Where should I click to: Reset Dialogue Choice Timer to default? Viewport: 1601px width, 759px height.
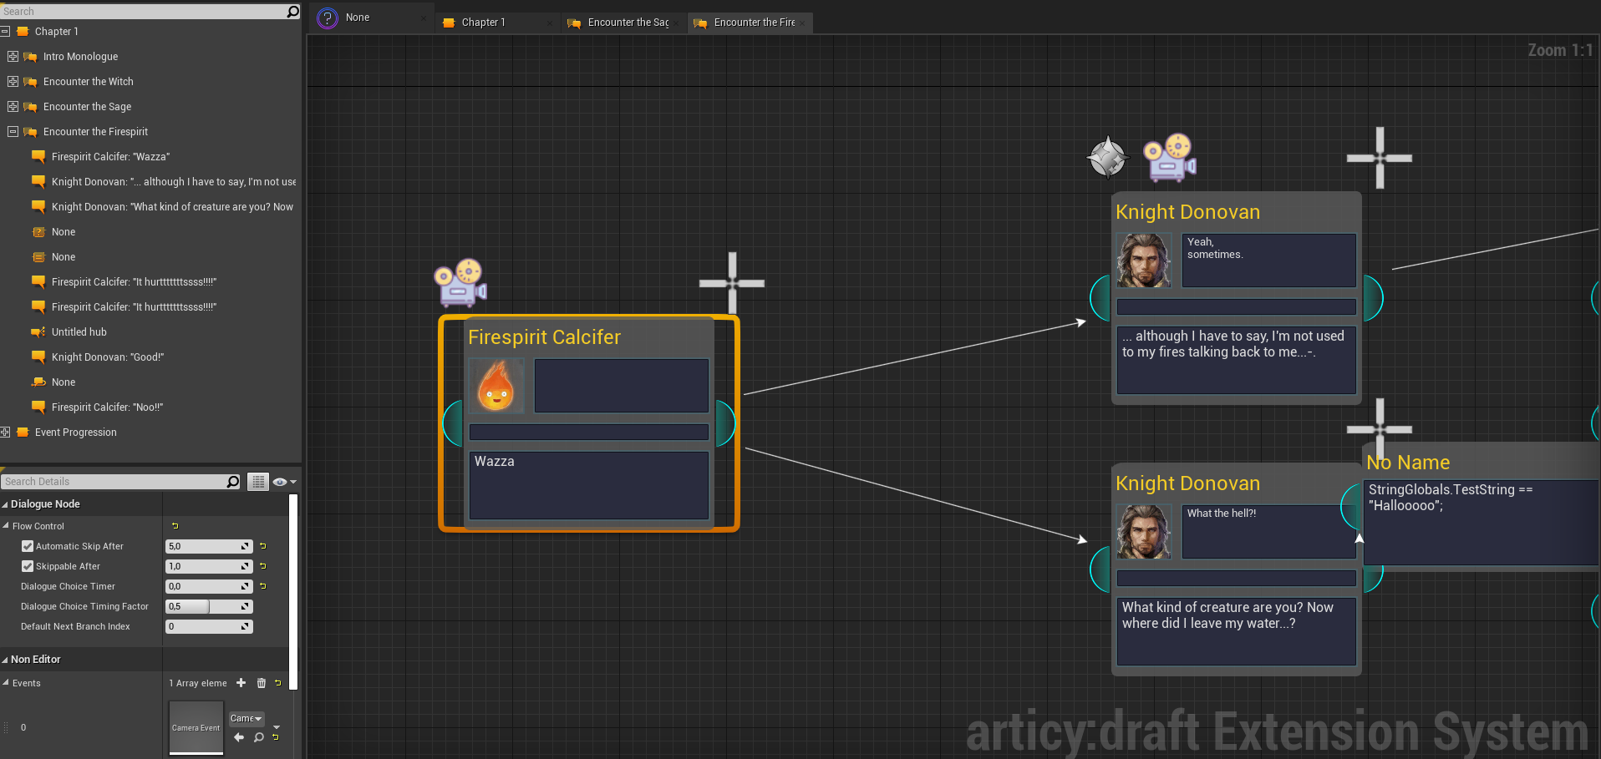point(262,586)
